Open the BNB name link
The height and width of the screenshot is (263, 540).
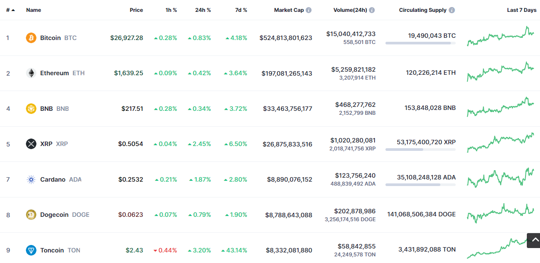pyautogui.click(x=47, y=109)
